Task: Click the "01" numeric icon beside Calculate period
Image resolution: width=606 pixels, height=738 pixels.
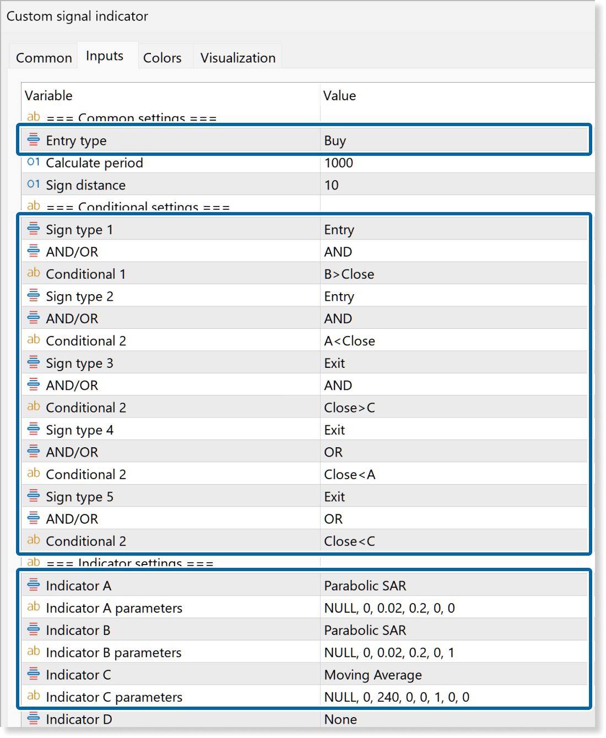Action: 33,162
